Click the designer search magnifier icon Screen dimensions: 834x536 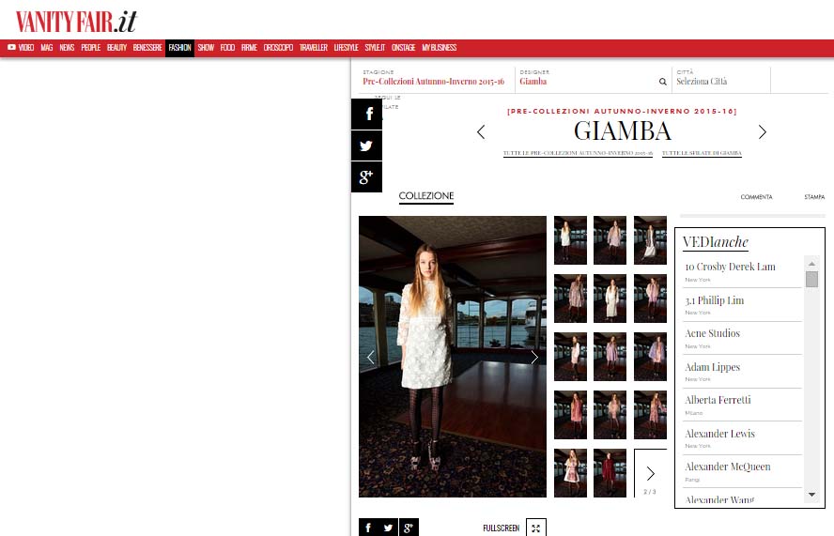pos(663,82)
